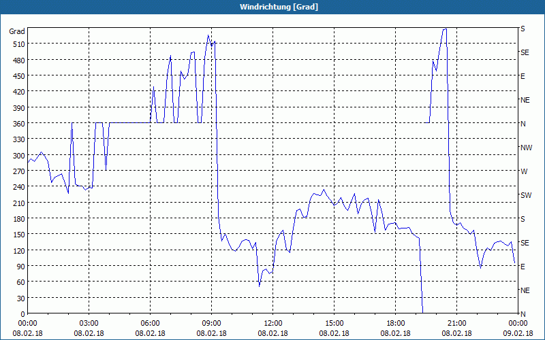
Task: Click the "Windrichtung [Grad]" chart title
Action: [x=279, y=7]
